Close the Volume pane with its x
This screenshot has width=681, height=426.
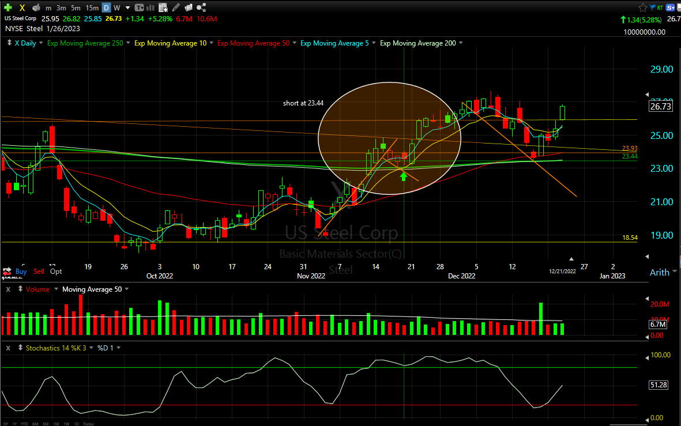(8, 289)
